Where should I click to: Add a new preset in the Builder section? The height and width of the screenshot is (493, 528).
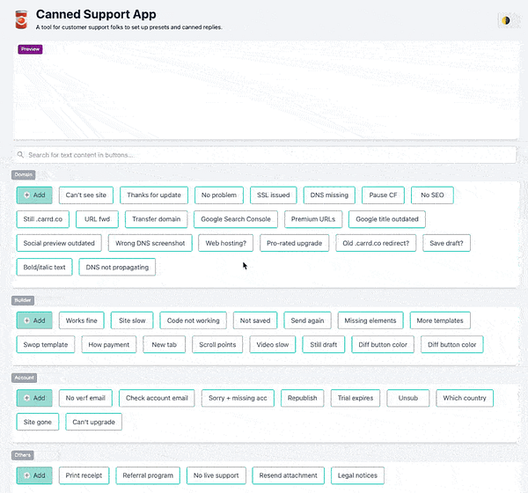[34, 320]
